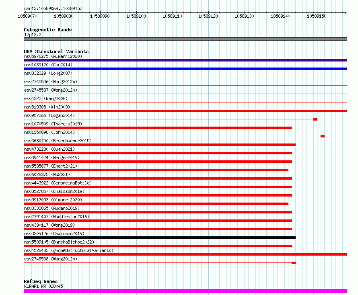Open variant nsv4390117 (Wong2019)
This screenshot has height=295, width=358.
click(49, 225)
